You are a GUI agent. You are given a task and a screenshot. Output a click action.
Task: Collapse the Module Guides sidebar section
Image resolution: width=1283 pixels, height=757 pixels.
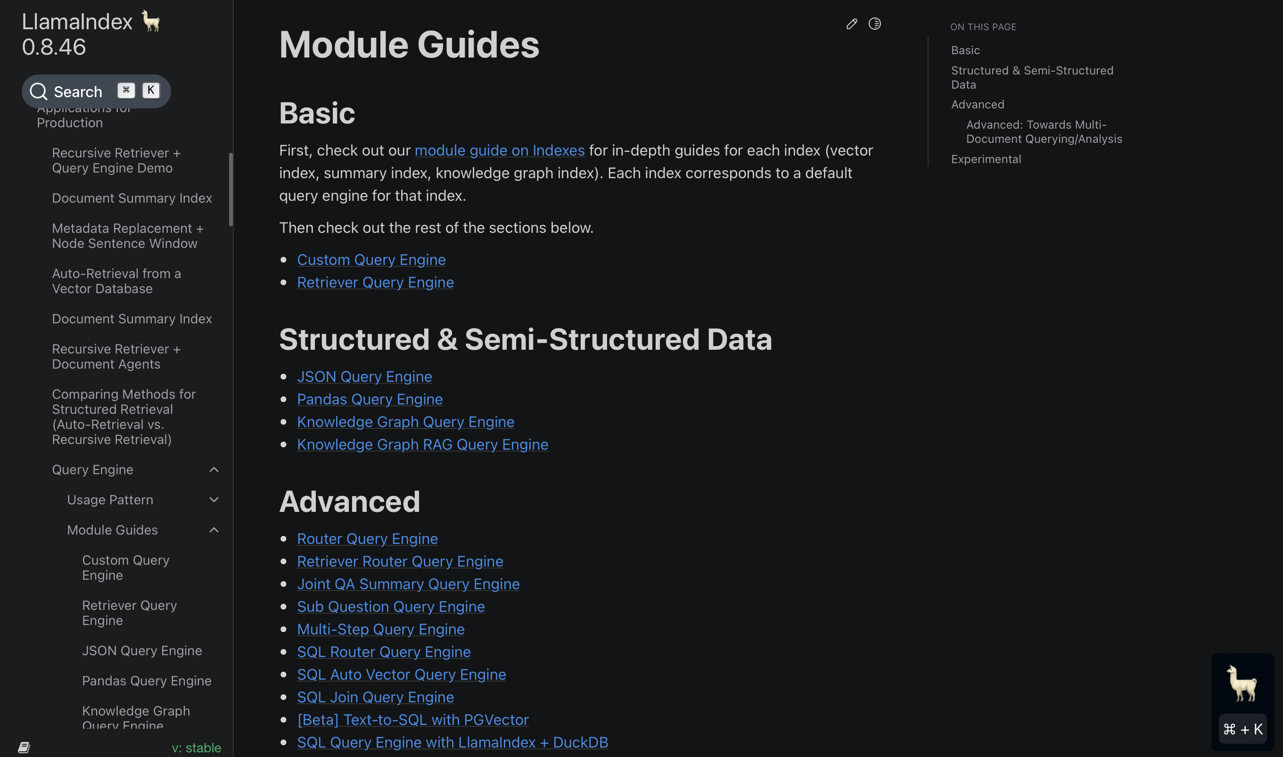click(x=214, y=530)
